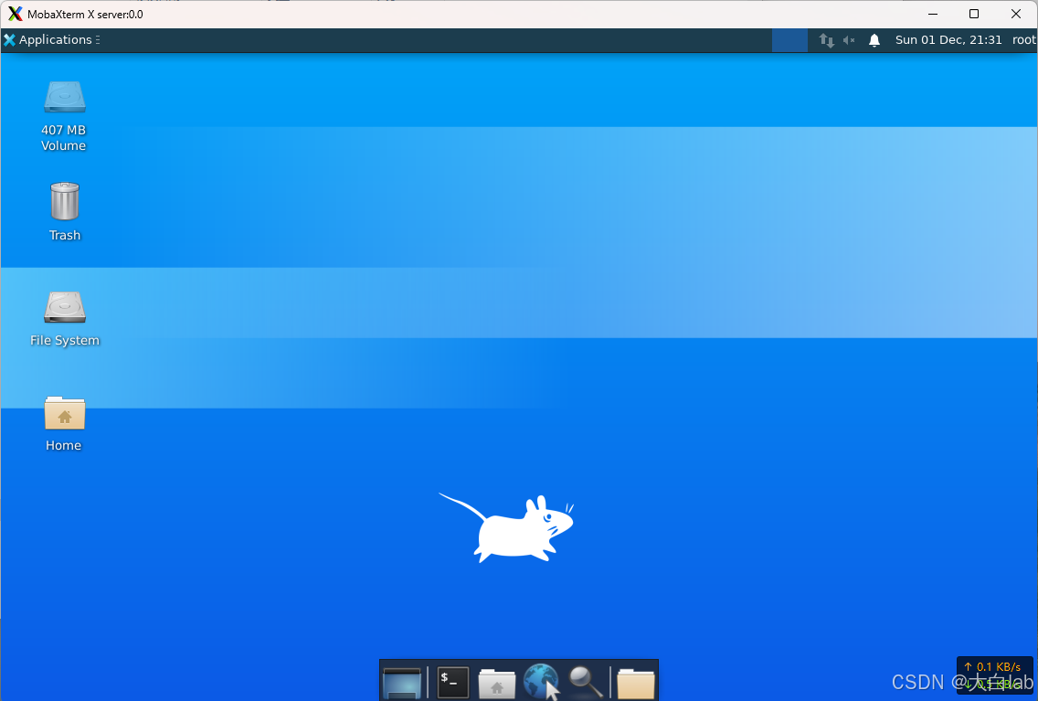
Task: Click the workspace switcher in the panel
Action: coord(789,40)
